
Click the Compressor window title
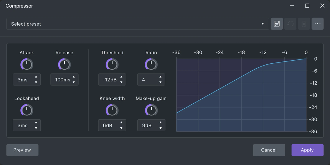tap(19, 6)
